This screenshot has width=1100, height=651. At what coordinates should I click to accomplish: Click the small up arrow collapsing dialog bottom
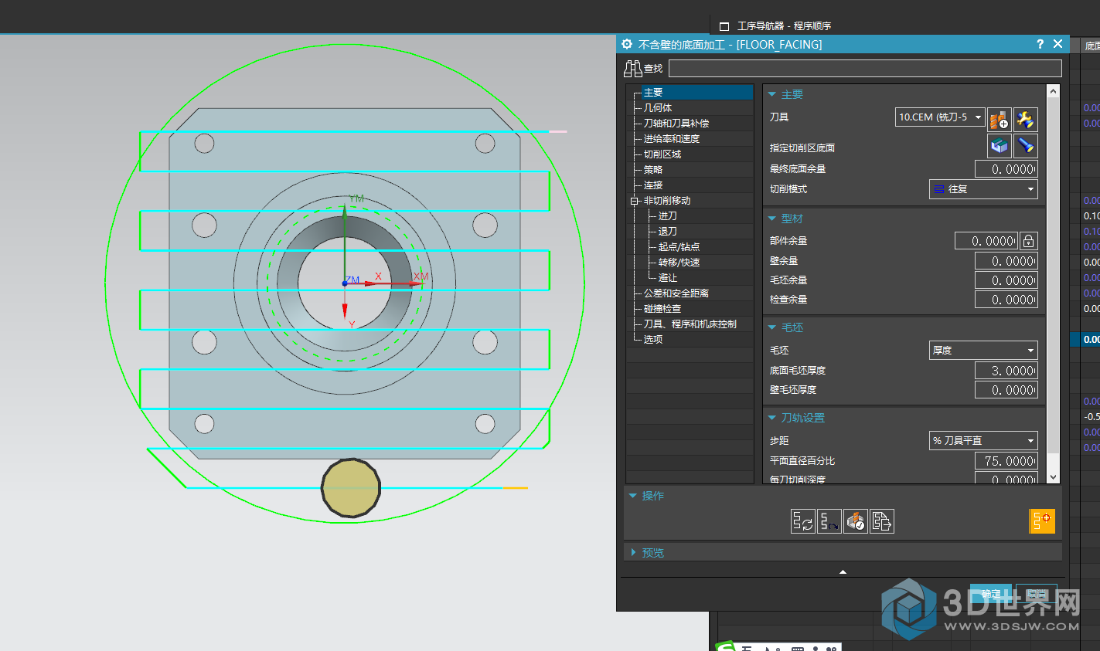pos(843,572)
